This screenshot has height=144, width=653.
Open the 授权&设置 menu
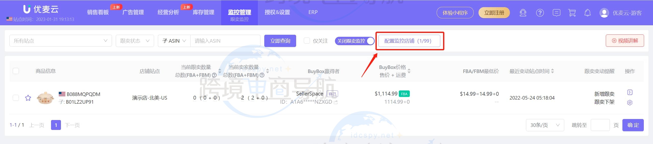point(277,12)
